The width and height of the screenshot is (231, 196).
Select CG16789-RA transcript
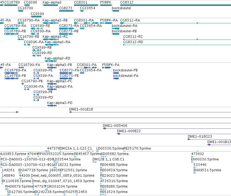point(11,29)
